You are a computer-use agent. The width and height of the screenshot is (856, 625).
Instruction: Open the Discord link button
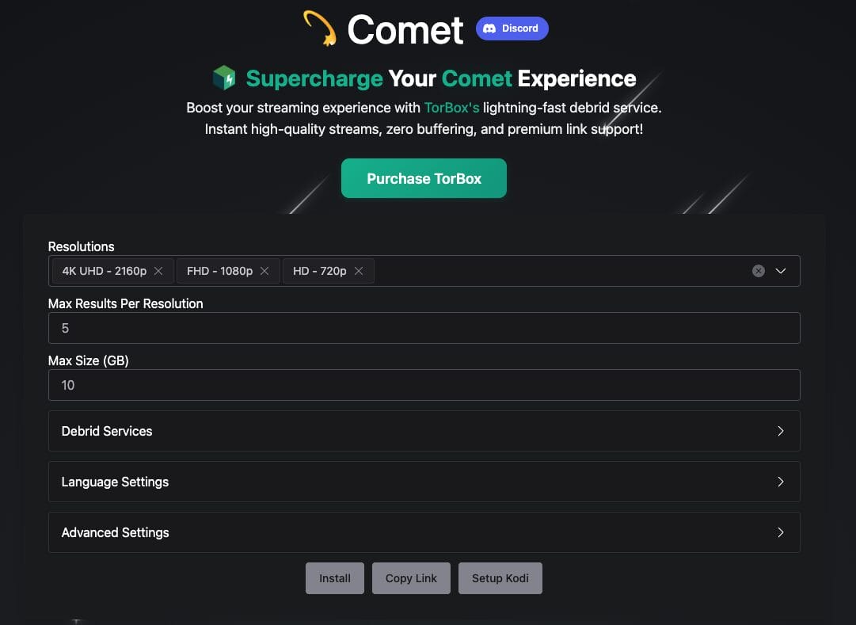point(512,29)
